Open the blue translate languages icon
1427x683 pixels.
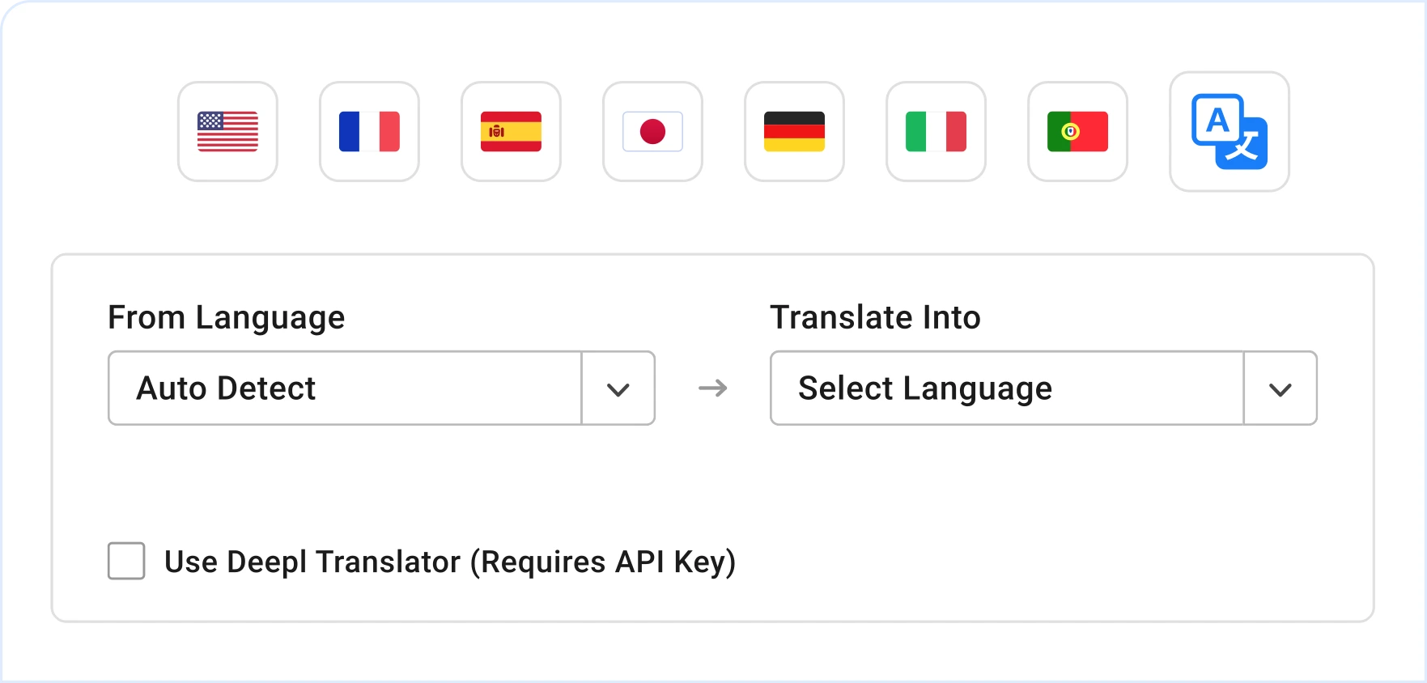(1229, 131)
